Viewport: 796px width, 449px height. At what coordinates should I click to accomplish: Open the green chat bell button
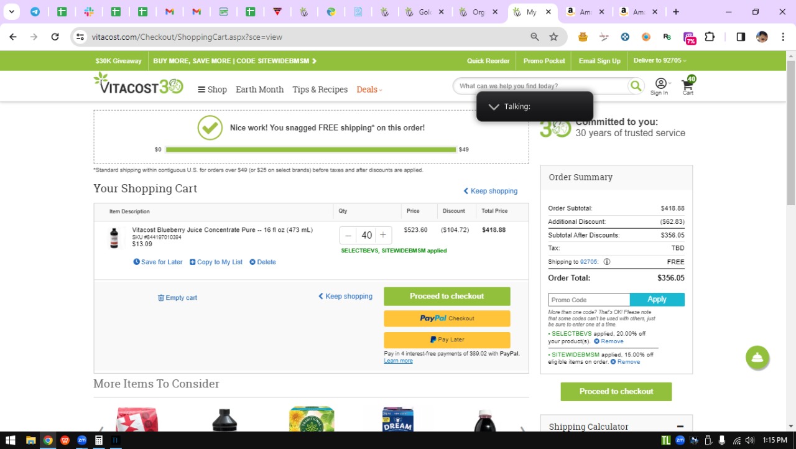757,358
